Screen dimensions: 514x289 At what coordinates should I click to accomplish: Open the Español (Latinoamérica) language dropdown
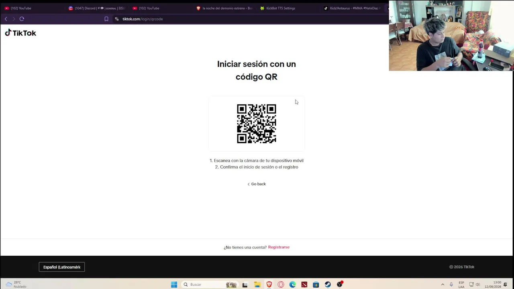[62, 267]
